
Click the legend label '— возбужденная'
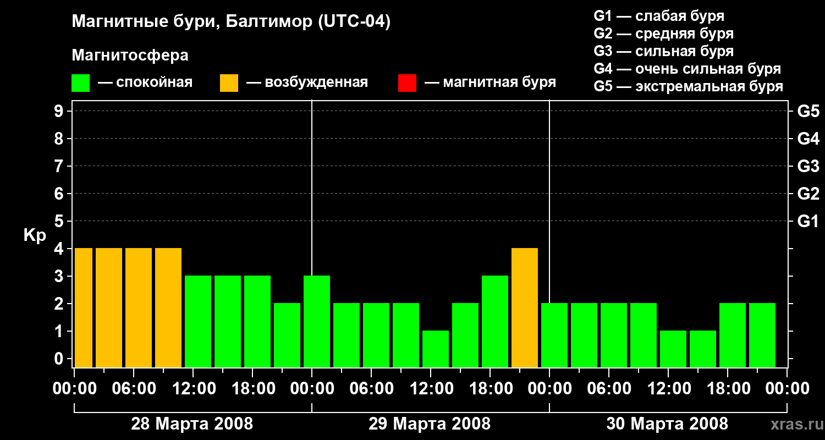307,82
